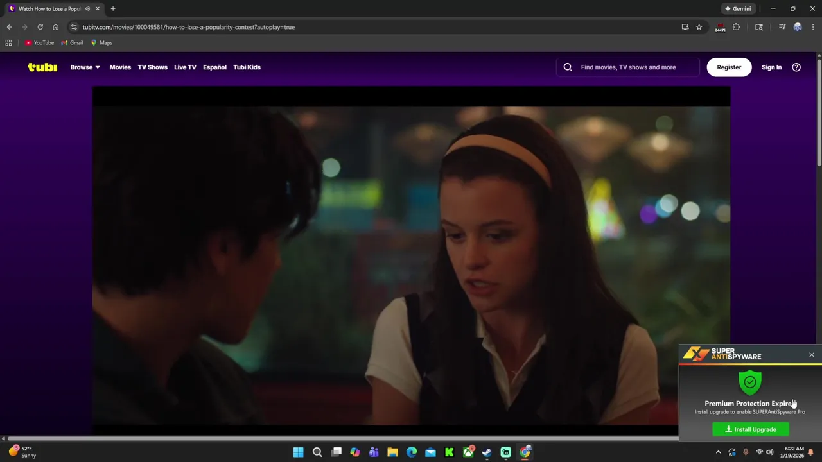Screen dimensions: 822x462
Task: Open the Tubi help question-mark icon
Action: coord(796,67)
